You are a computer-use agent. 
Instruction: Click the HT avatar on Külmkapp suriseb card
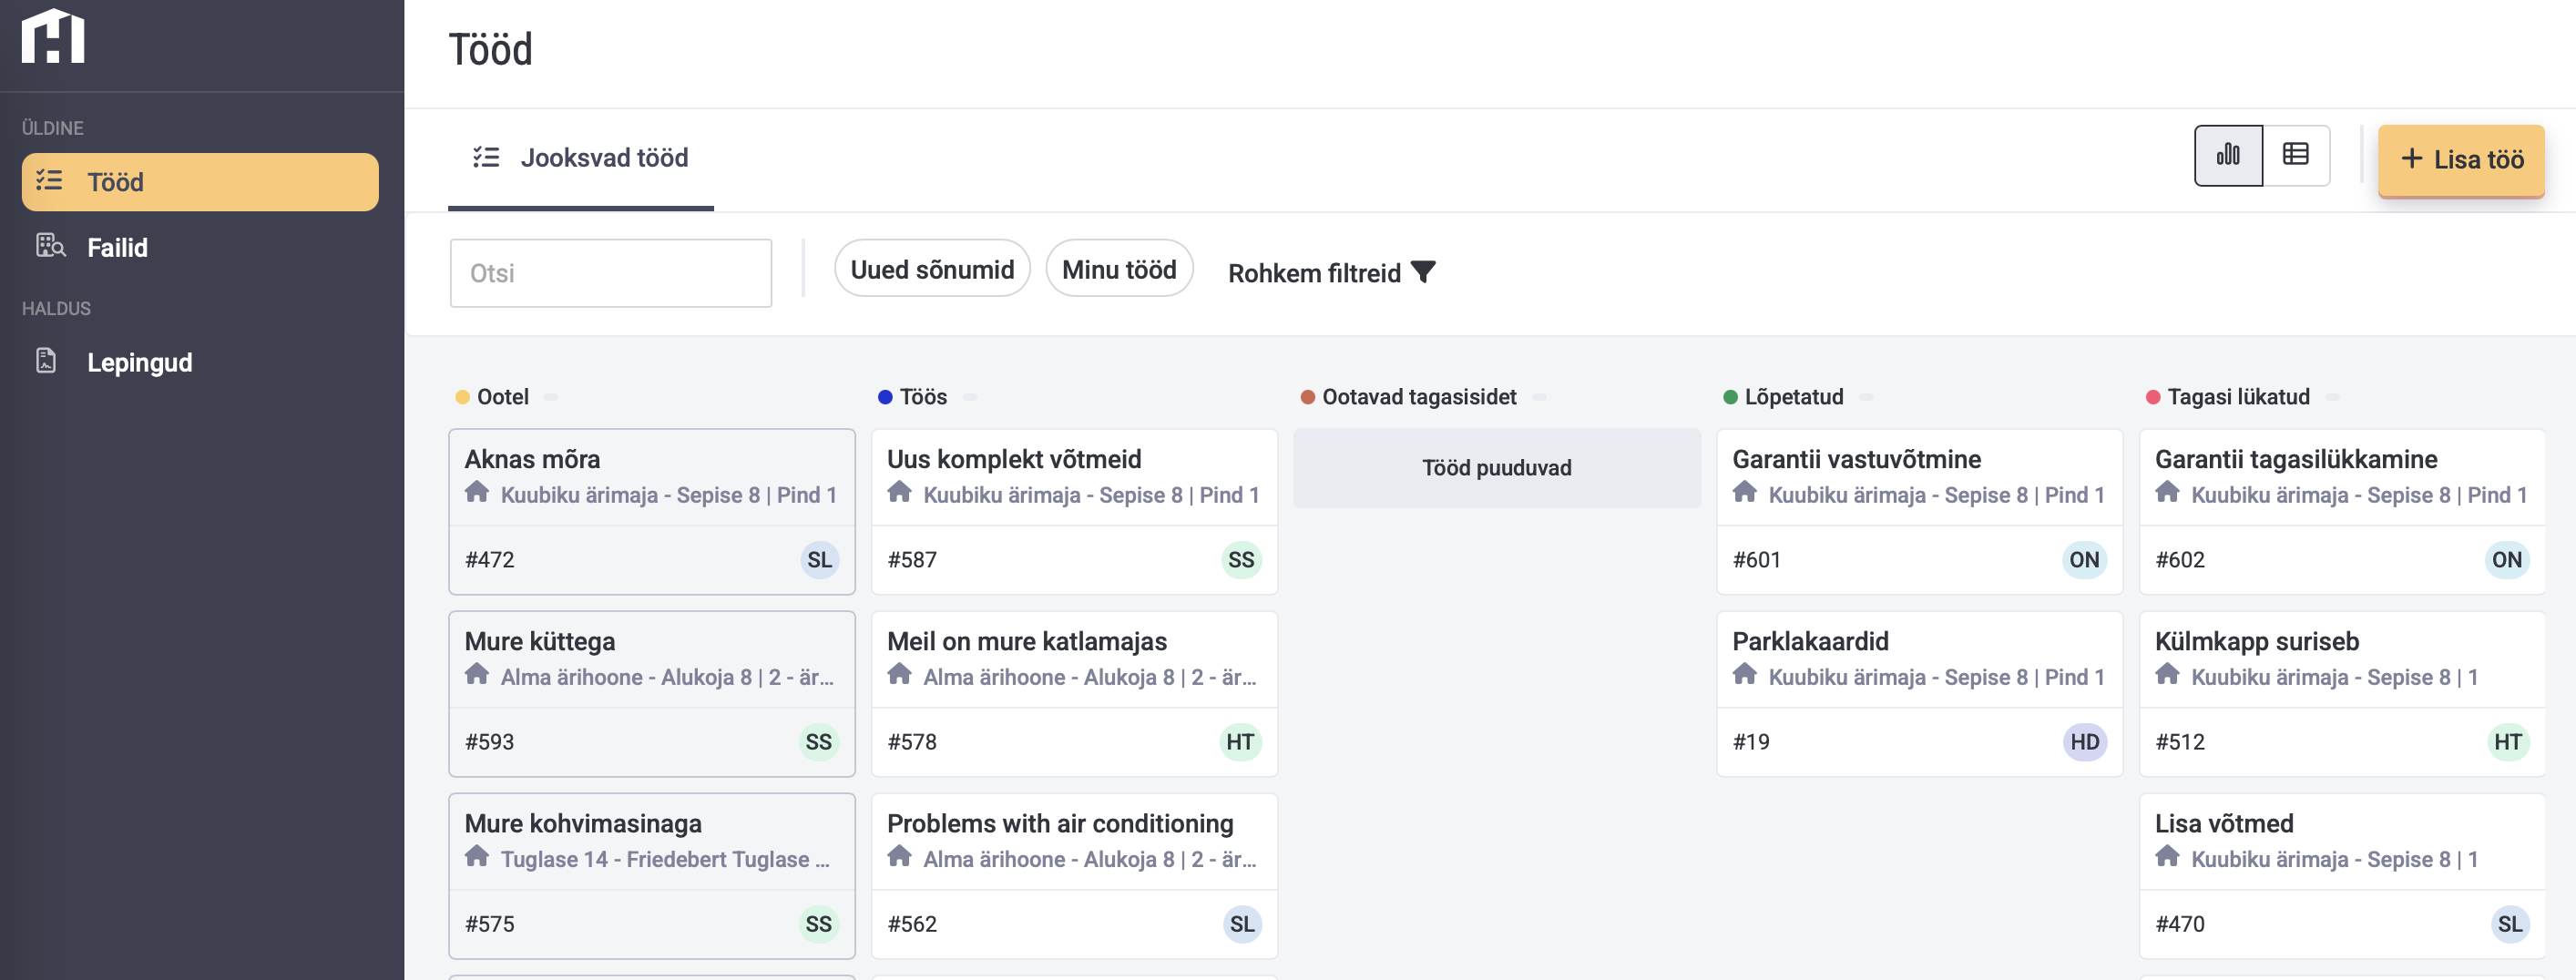(x=2507, y=742)
